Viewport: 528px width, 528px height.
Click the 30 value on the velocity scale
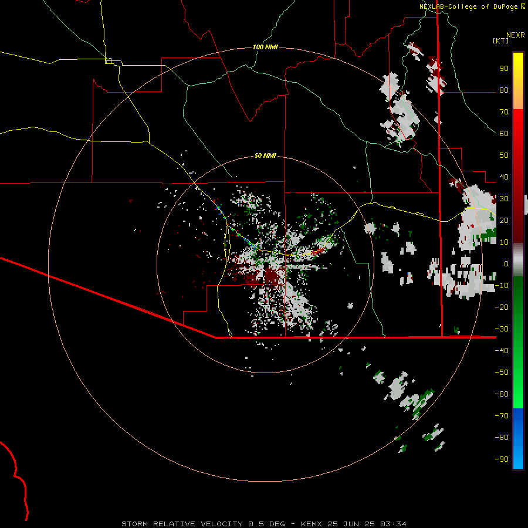coord(504,199)
